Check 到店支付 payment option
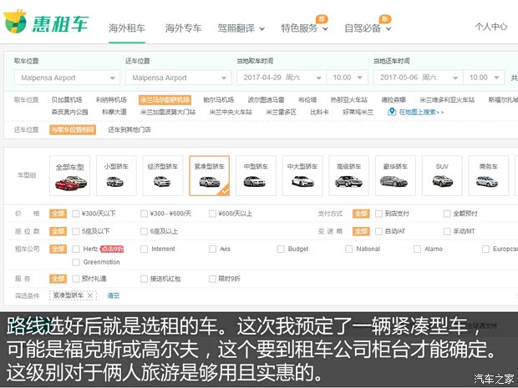The width and height of the screenshot is (518, 388). click(379, 214)
